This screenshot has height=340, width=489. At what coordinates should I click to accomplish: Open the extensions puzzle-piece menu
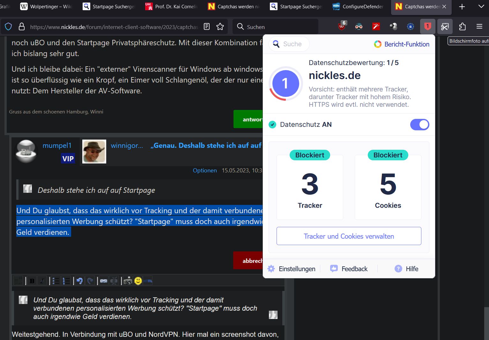coord(462,27)
